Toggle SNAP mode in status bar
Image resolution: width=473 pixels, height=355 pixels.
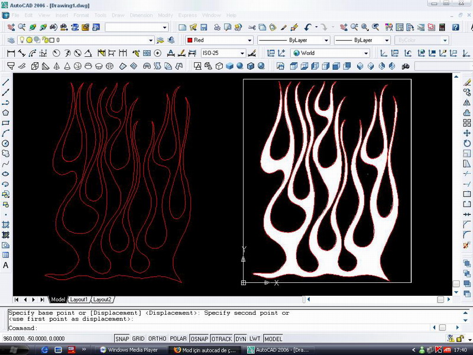(x=122, y=338)
